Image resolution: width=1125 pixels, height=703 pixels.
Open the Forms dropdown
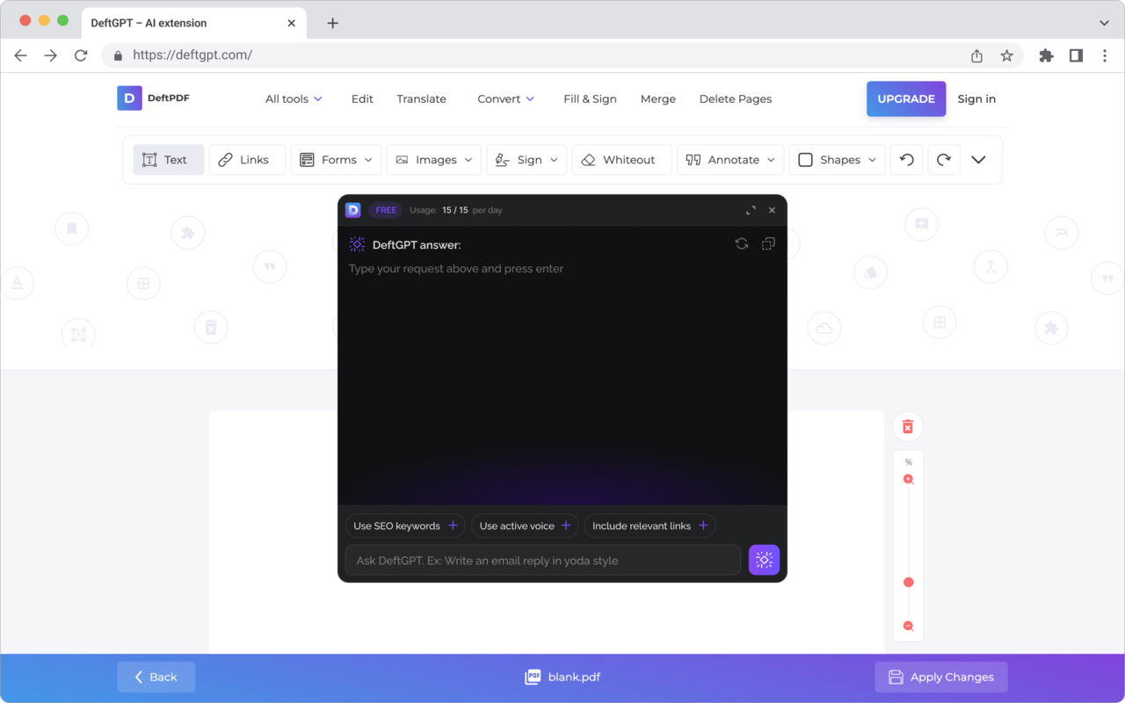336,160
